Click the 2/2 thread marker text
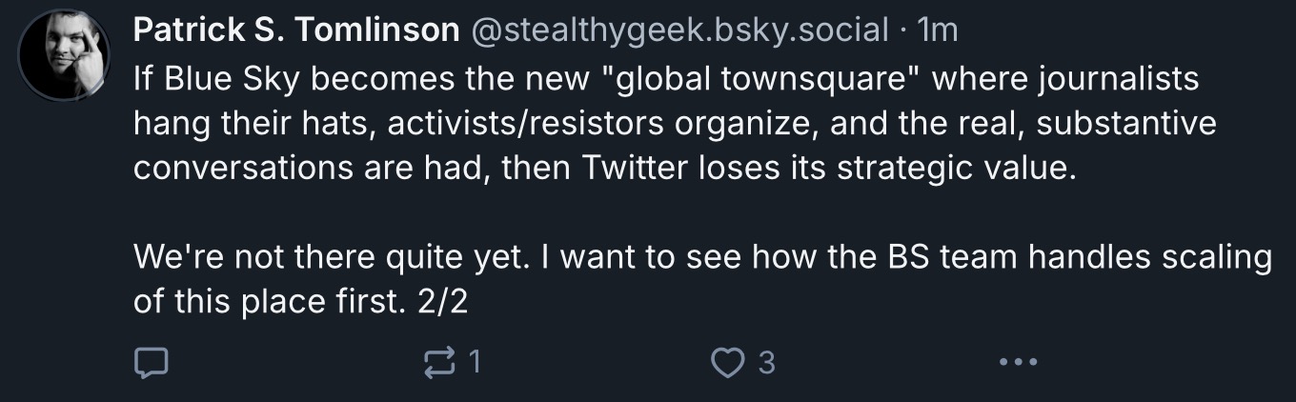The image size is (1296, 402). (x=443, y=302)
